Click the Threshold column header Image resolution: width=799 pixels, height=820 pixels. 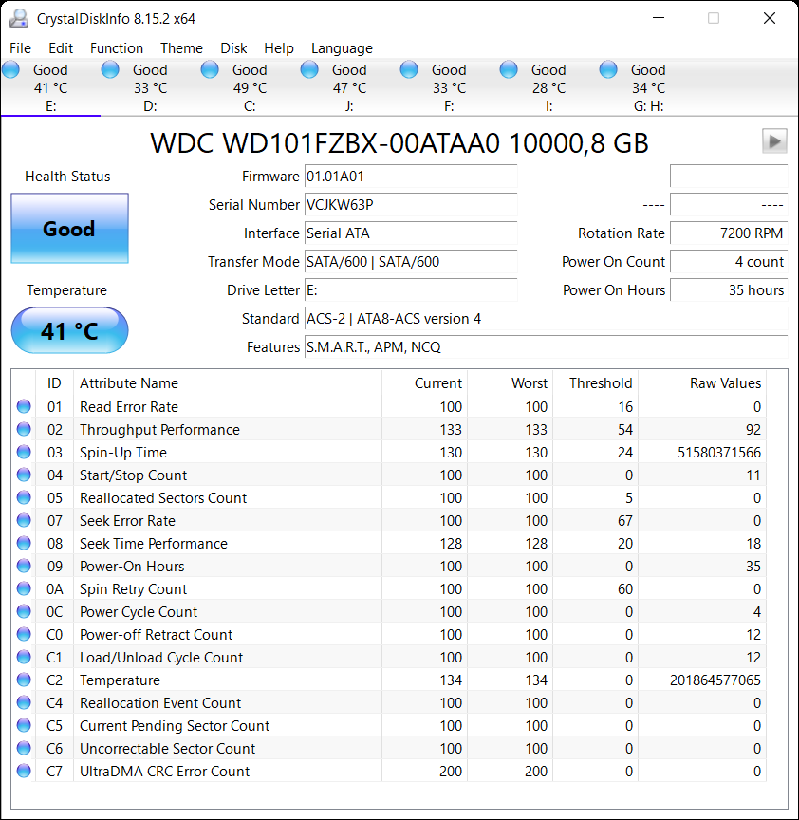pos(596,383)
